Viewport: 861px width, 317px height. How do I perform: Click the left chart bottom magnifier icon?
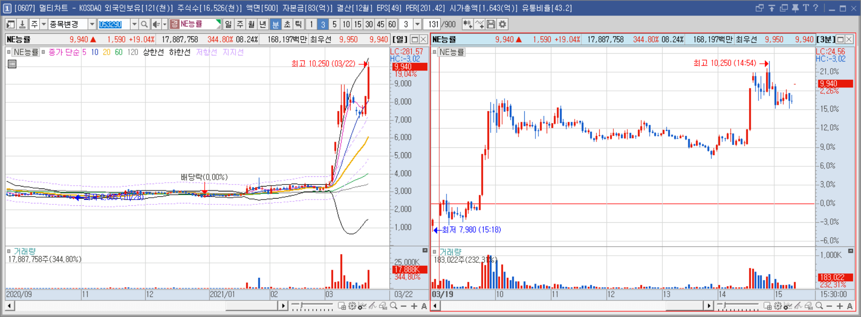point(394,306)
